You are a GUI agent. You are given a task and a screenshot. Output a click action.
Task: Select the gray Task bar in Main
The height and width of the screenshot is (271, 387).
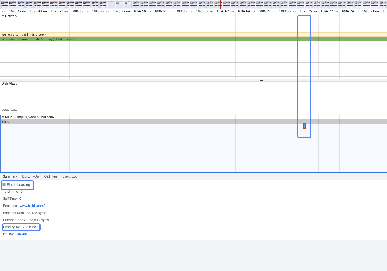tap(193, 122)
